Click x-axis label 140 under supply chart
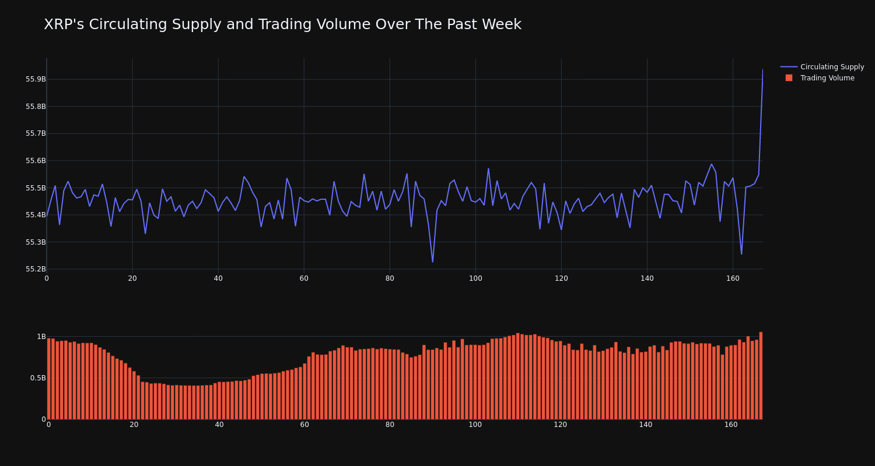The height and width of the screenshot is (466, 875). 647,278
